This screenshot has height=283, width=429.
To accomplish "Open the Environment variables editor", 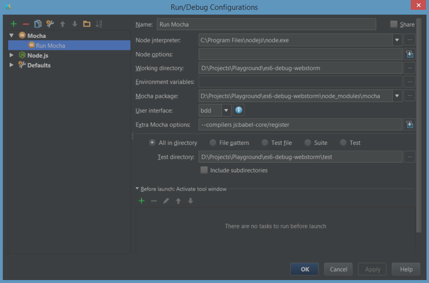I will point(410,82).
